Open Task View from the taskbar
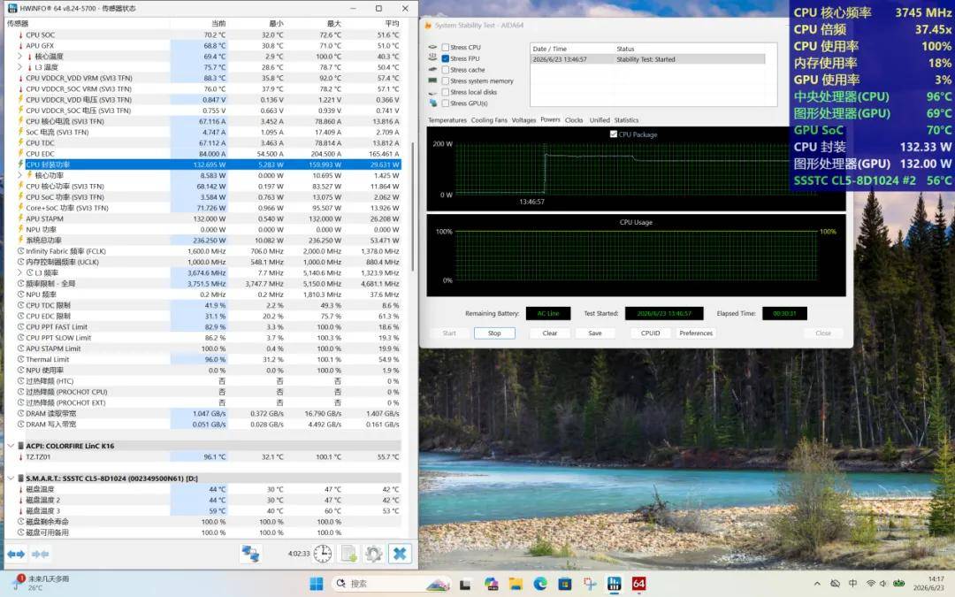 pyautogui.click(x=465, y=584)
